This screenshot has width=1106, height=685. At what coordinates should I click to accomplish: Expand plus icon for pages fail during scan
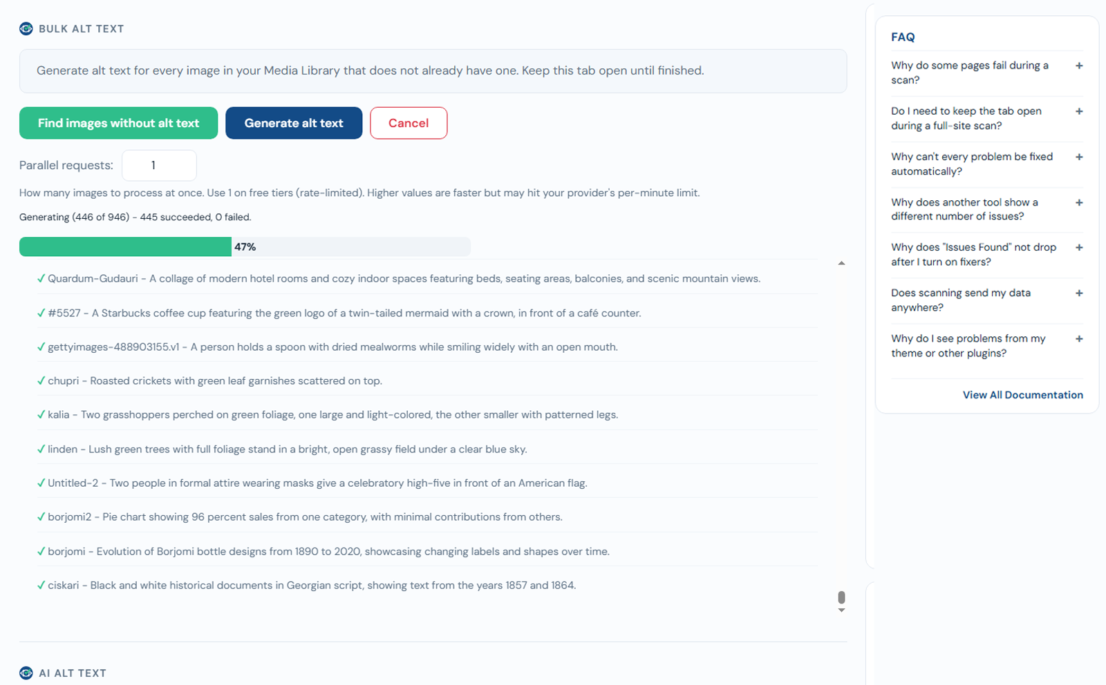pos(1079,66)
